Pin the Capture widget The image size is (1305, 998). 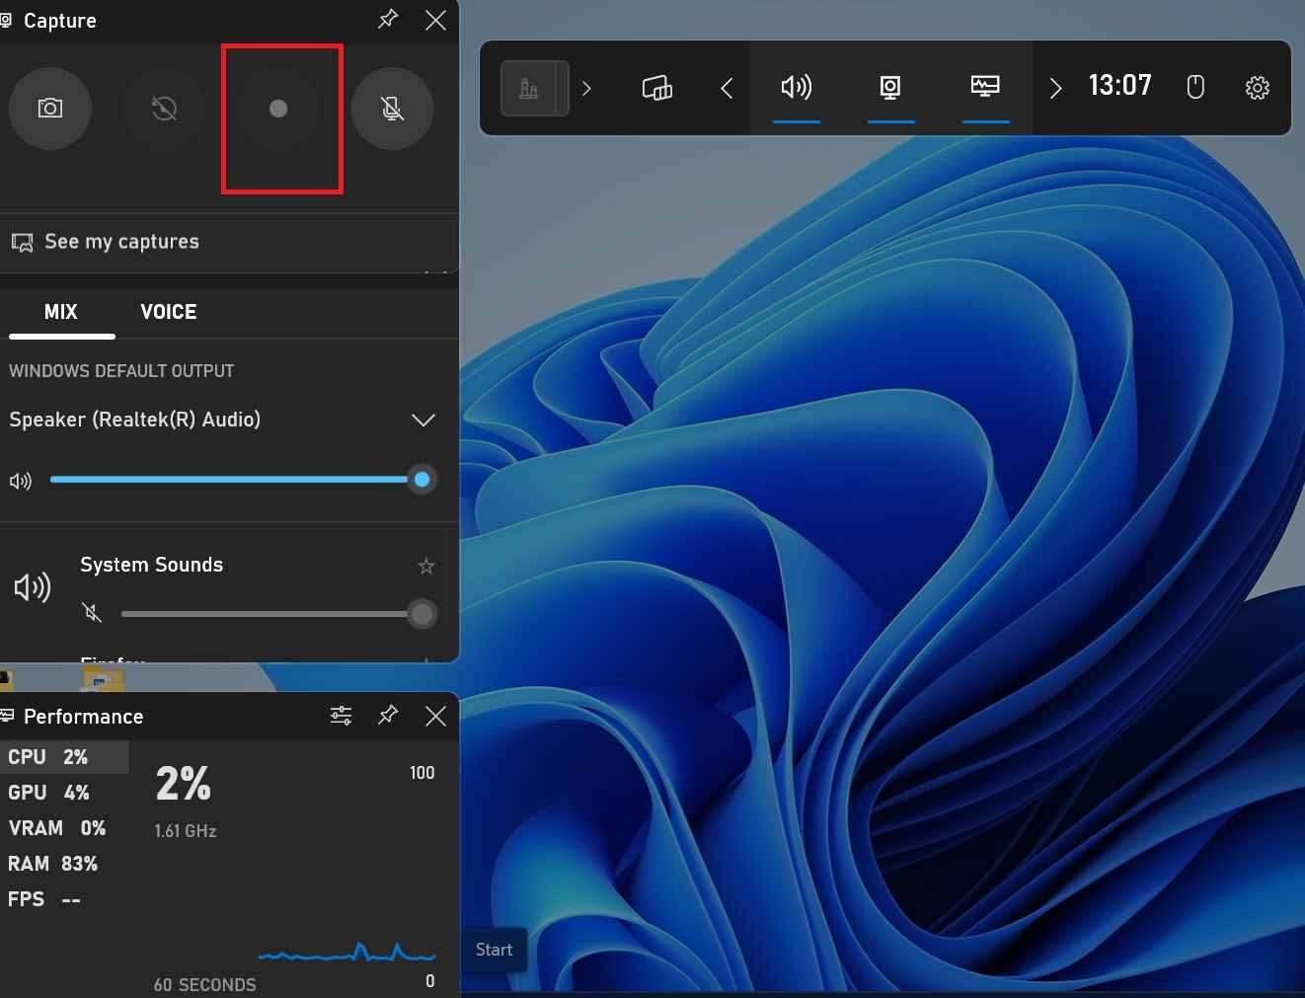click(x=388, y=20)
